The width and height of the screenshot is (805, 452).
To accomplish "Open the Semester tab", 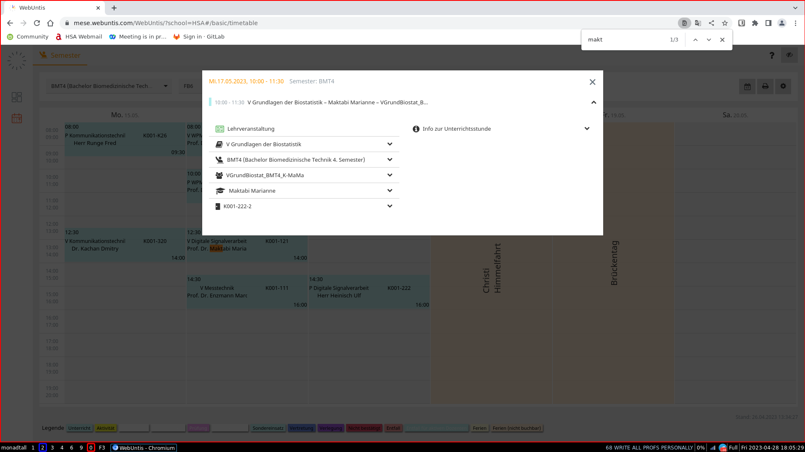I will [60, 55].
